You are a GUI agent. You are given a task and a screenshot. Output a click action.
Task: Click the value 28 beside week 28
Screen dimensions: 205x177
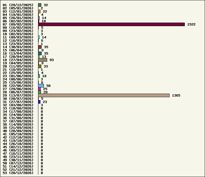pos(45,92)
